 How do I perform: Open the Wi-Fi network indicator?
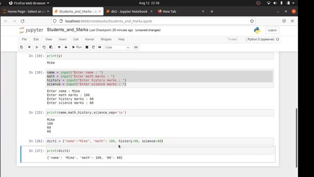(269, 3)
